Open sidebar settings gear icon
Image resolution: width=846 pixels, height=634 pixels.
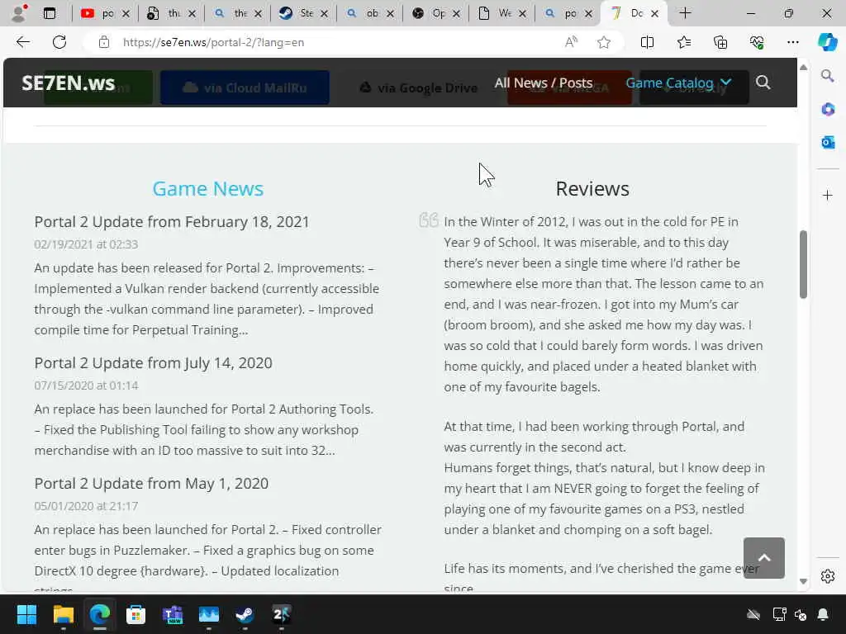click(x=828, y=576)
